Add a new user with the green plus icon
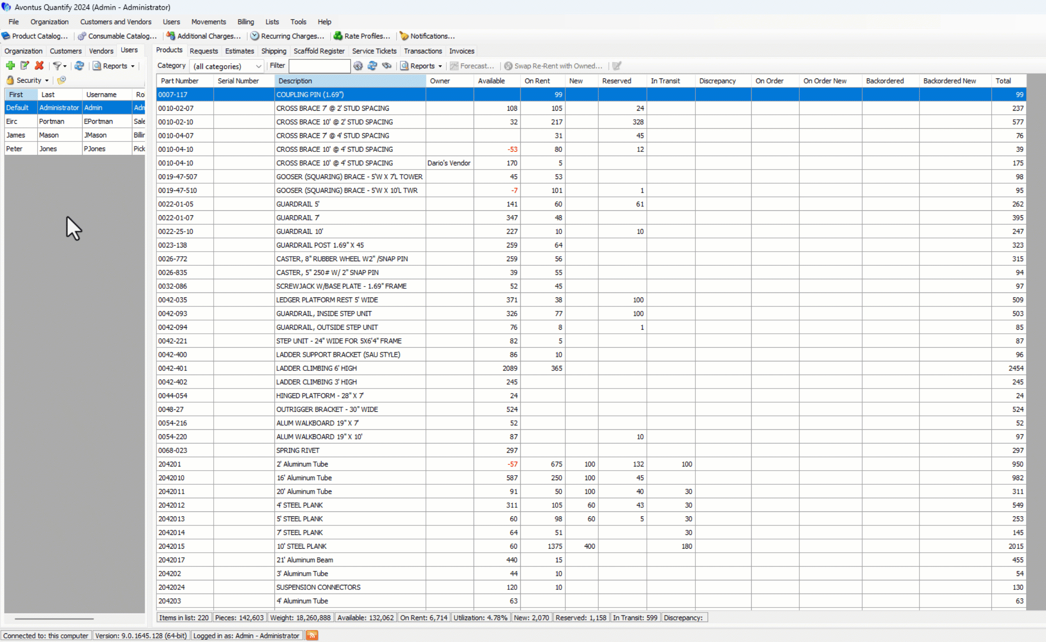The image size is (1046, 642). pos(10,66)
